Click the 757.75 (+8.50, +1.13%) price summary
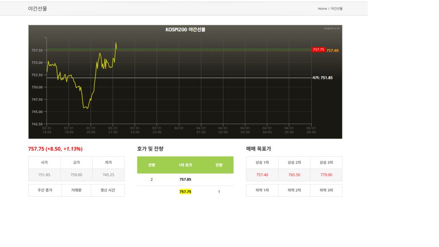Screen dimensions: 439x247 pyautogui.click(x=55, y=149)
